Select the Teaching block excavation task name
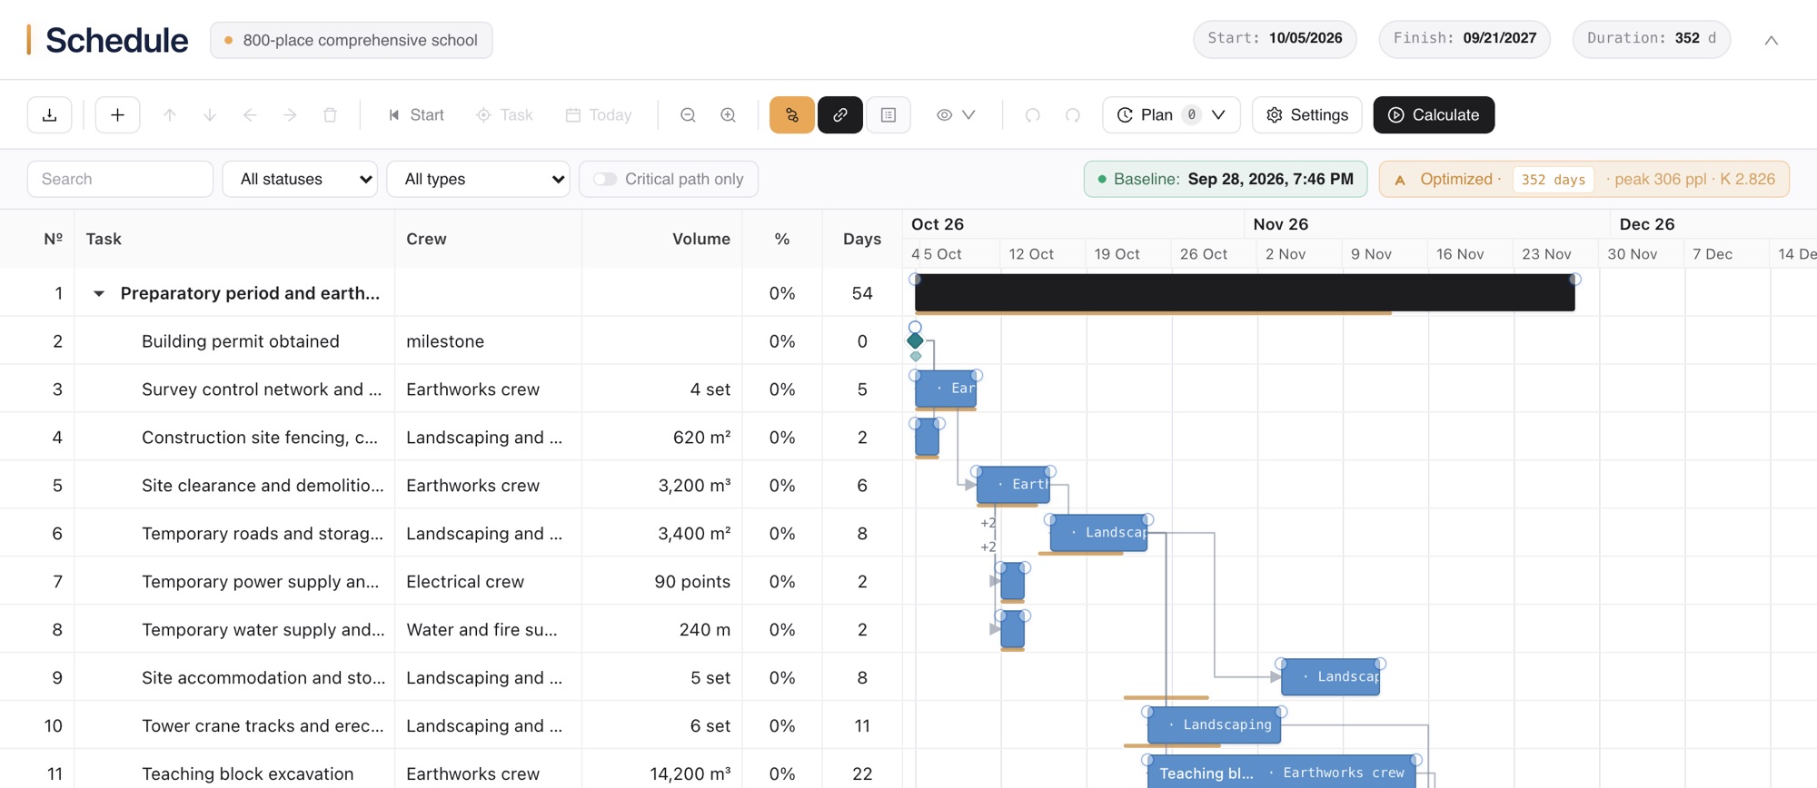Image resolution: width=1817 pixels, height=788 pixels. [248, 773]
